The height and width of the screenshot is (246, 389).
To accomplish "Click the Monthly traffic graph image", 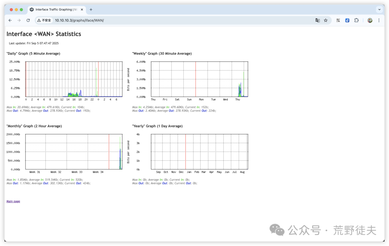I will pos(65,153).
